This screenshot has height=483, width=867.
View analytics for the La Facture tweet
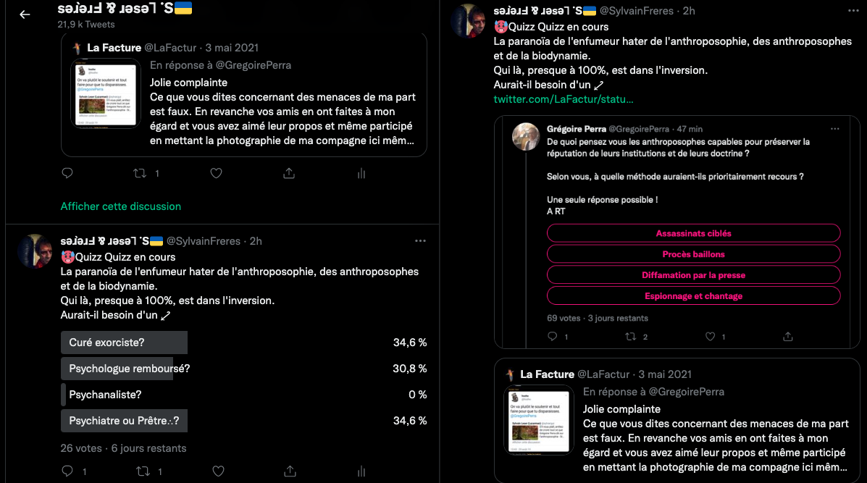(361, 173)
